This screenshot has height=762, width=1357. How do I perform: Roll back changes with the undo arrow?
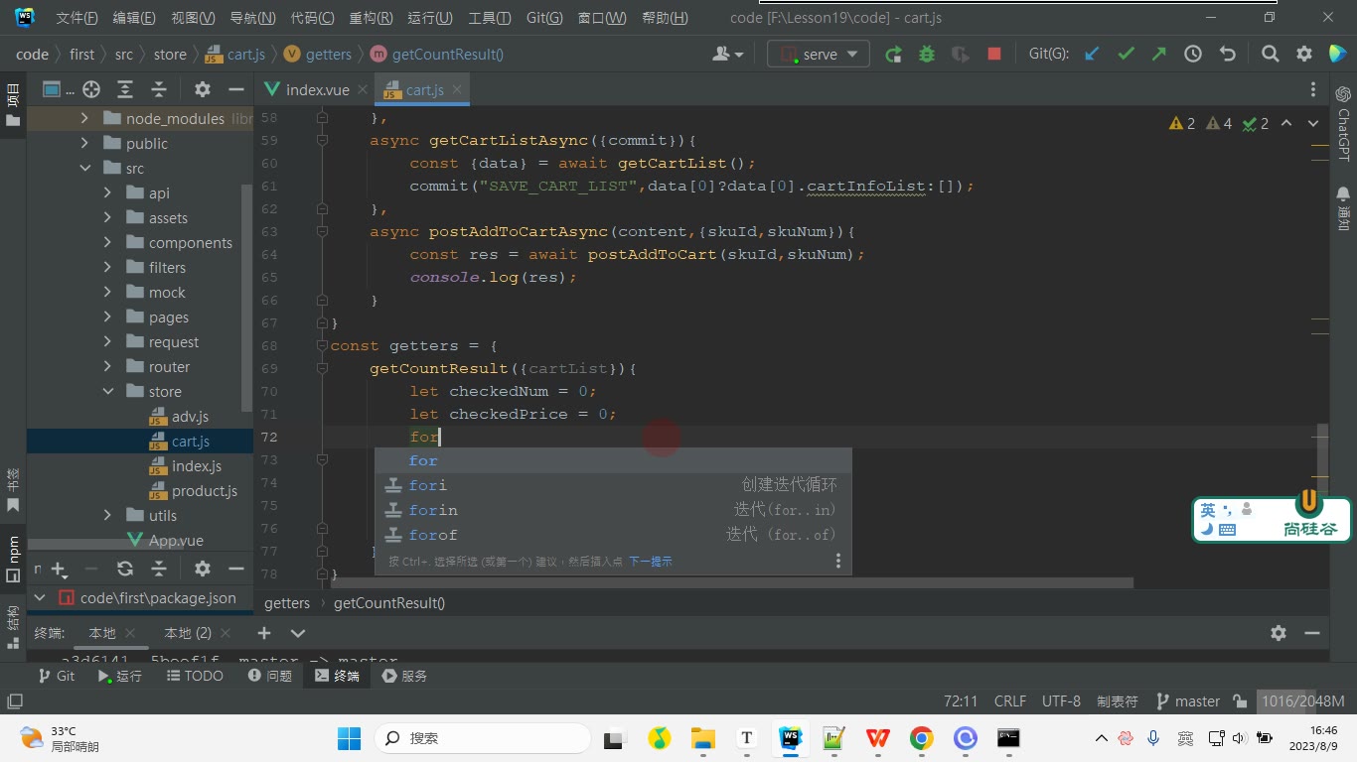pos(1227,55)
